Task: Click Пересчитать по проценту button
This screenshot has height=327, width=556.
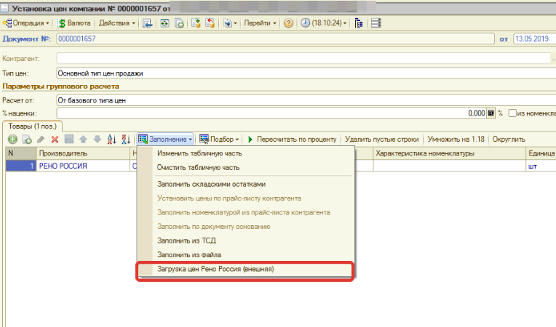Action: coord(292,139)
